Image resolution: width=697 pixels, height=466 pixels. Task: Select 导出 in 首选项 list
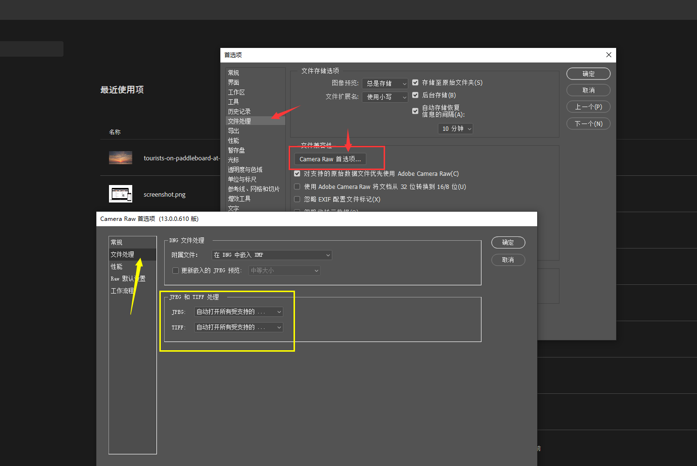233,131
